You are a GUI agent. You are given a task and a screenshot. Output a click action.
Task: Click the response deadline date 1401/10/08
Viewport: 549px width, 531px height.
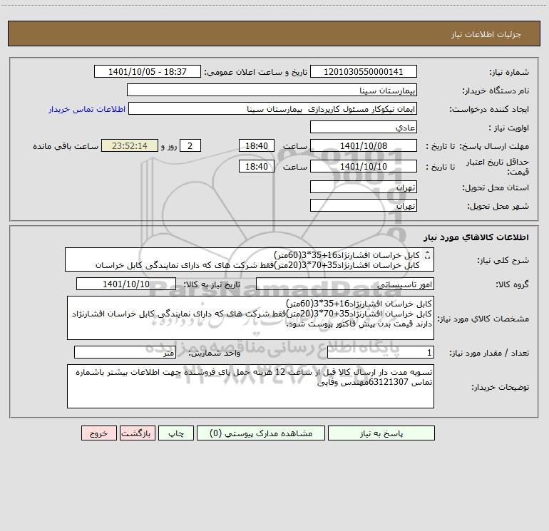click(364, 145)
